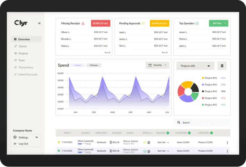Open the Monthly period dropdown
The image size is (246, 167).
point(157,65)
